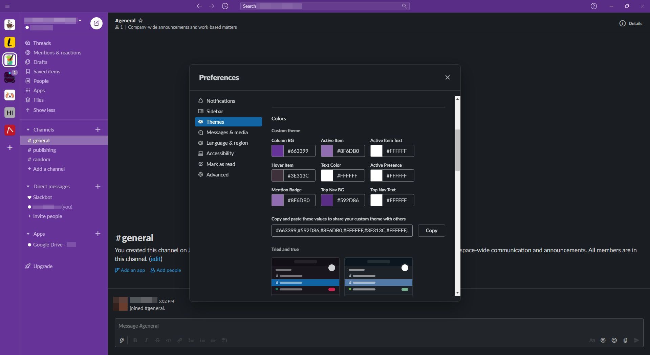
Task: Click the attach file paperclip icon
Action: click(625, 340)
